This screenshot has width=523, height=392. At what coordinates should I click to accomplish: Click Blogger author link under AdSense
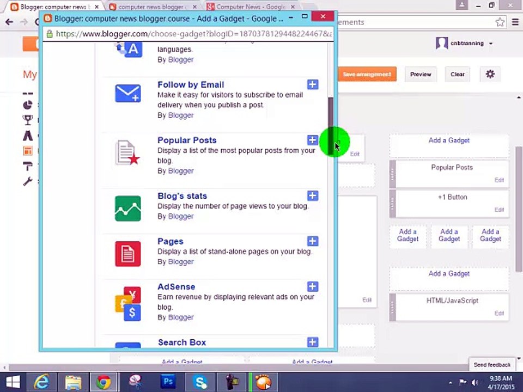coord(181,317)
